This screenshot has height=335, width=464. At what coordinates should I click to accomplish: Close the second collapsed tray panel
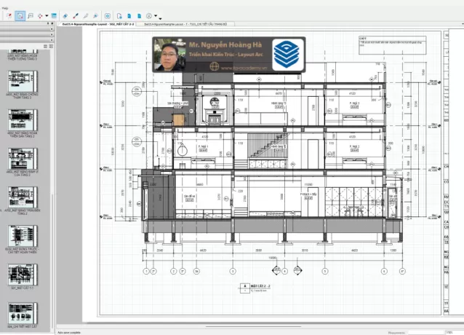[52, 35]
